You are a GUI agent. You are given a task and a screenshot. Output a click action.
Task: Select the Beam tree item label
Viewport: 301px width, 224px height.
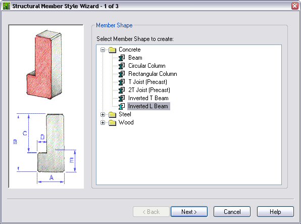(x=135, y=58)
